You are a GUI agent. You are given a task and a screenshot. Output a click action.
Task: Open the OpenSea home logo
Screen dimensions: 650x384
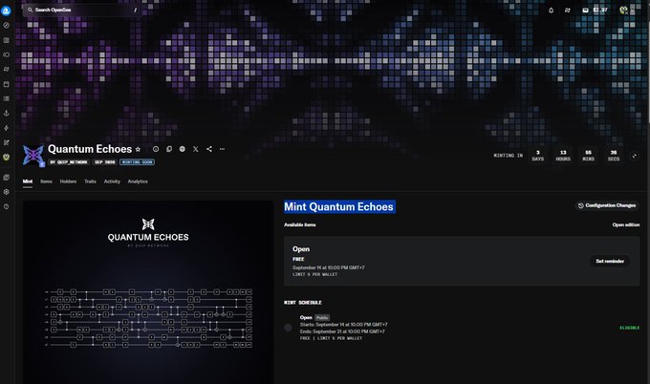[7, 11]
